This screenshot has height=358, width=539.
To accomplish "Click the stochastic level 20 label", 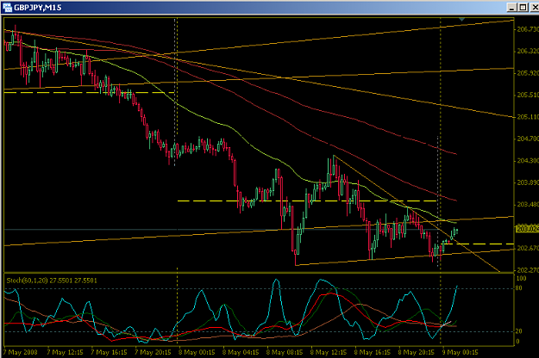I will [519, 331].
